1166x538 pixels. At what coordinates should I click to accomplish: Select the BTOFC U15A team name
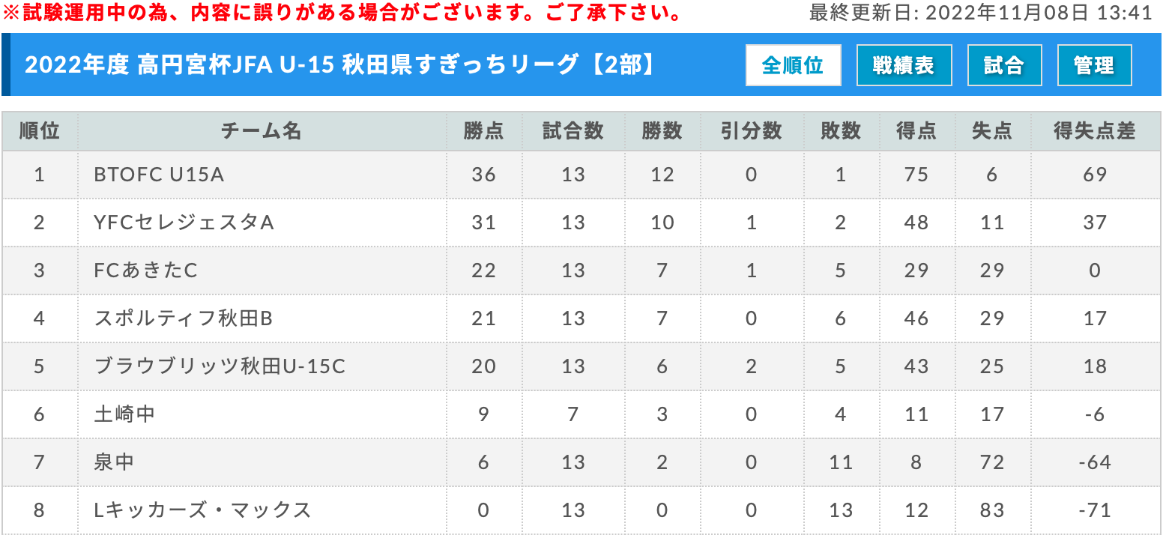tap(159, 175)
